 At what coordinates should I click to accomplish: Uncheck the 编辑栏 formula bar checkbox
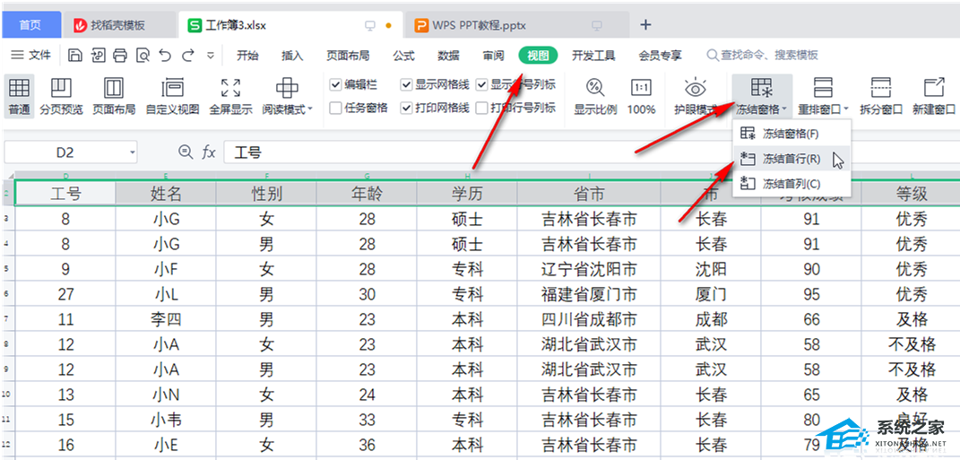point(336,85)
